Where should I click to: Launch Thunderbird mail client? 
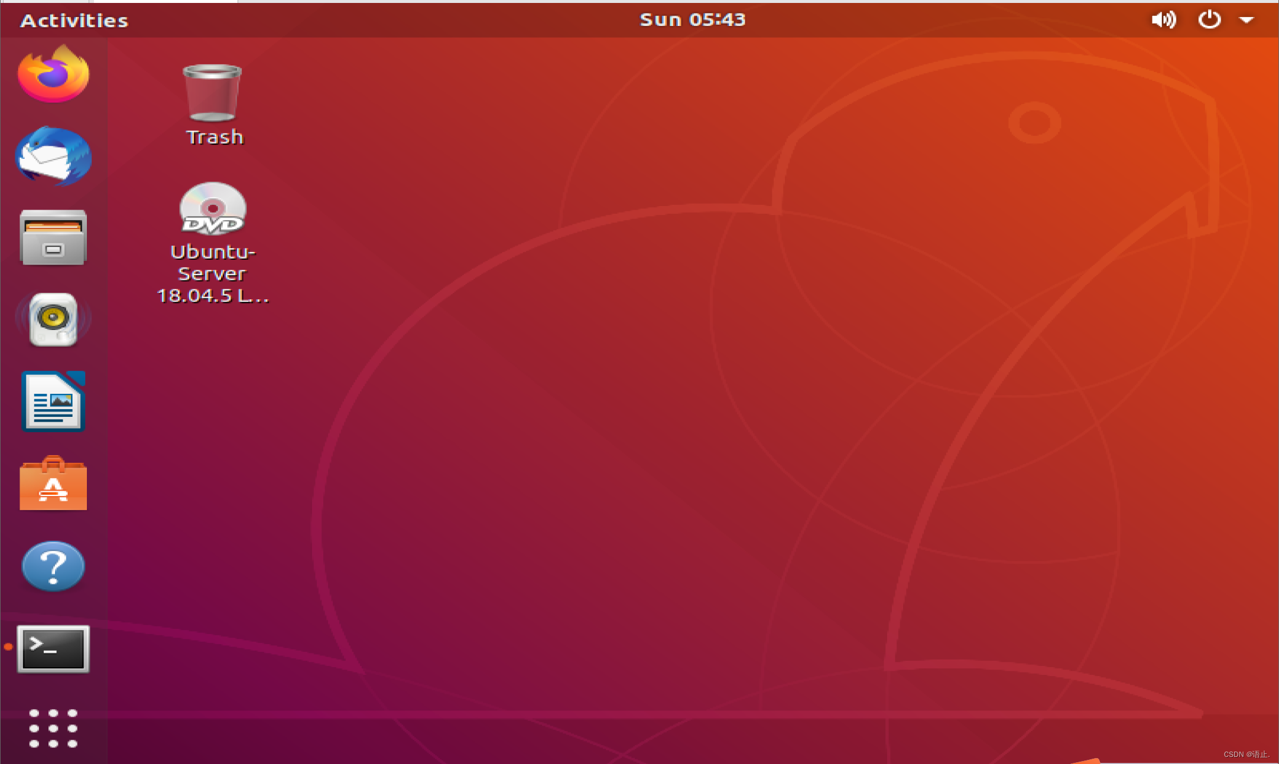53,156
